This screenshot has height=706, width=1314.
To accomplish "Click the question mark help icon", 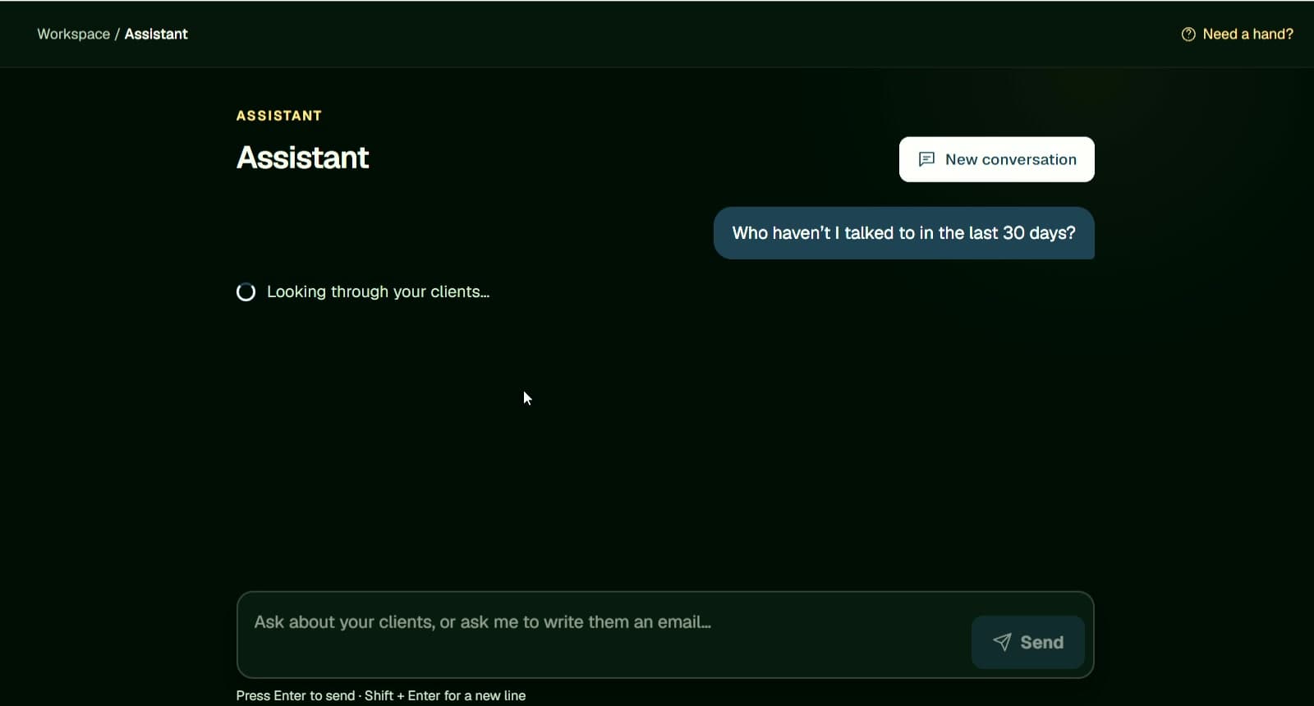I will point(1188,34).
